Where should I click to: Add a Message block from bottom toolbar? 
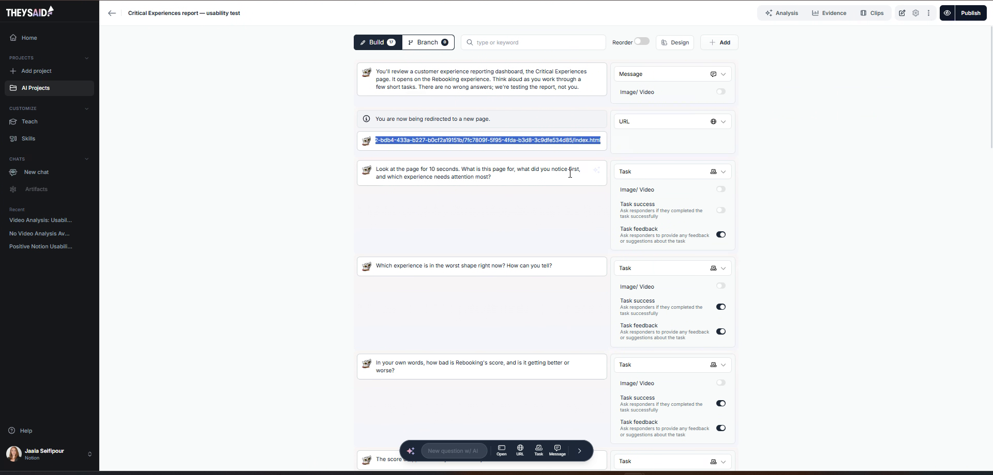[x=557, y=451]
